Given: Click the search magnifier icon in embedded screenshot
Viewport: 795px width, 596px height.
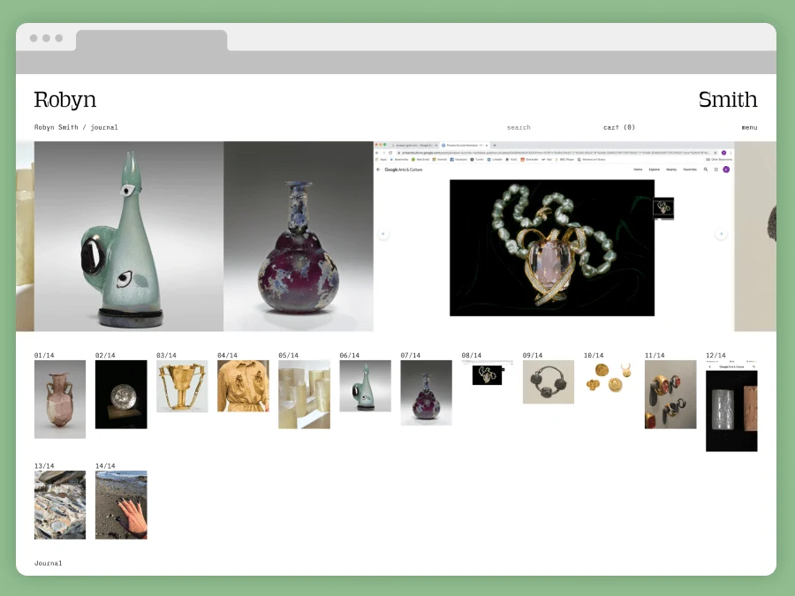Looking at the screenshot, I should pos(705,170).
